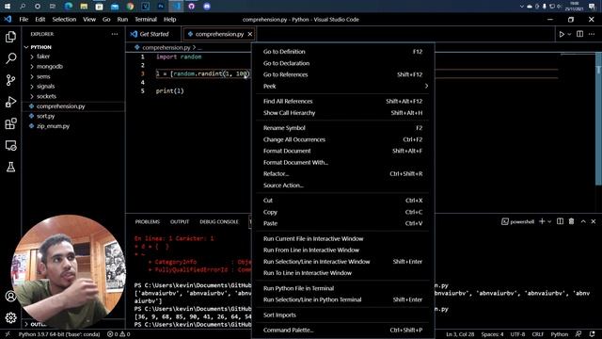Open the Run and Debug view

pyautogui.click(x=10, y=102)
